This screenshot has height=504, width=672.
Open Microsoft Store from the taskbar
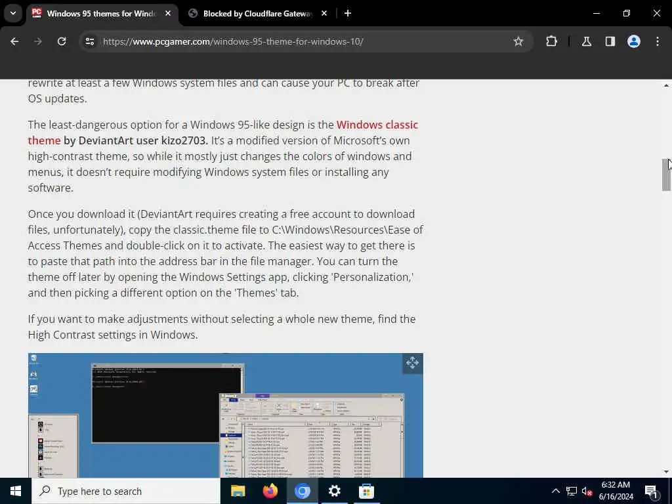tap(366, 491)
